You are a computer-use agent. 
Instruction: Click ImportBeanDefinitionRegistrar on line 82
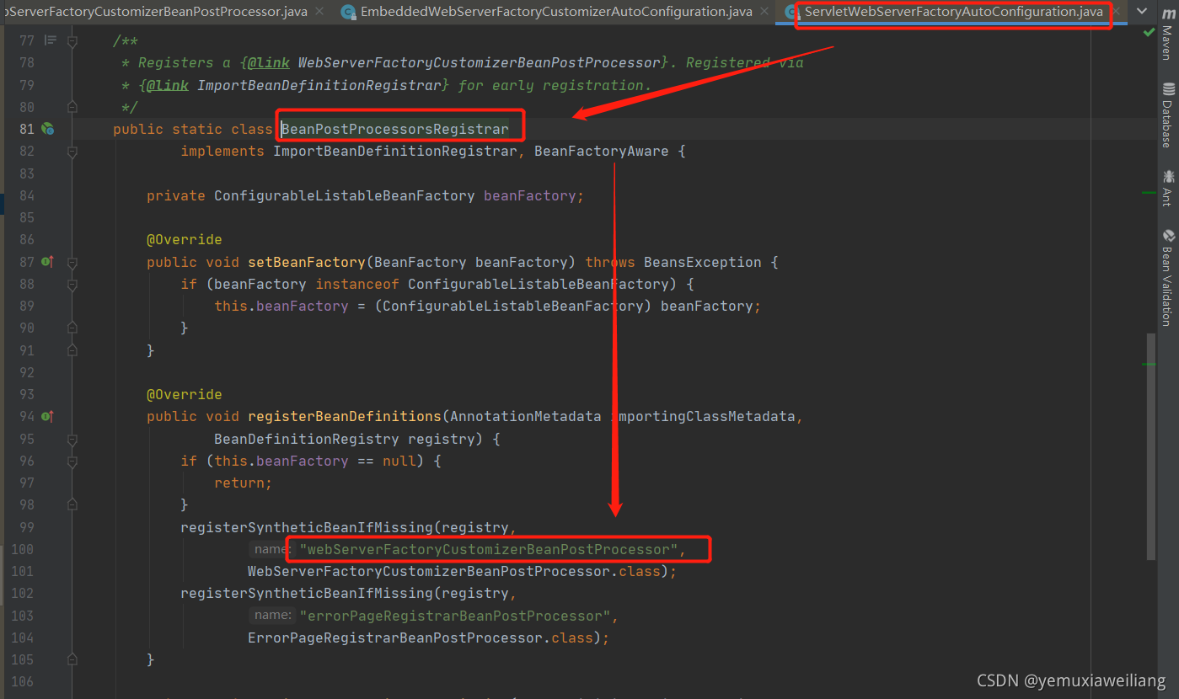click(394, 152)
